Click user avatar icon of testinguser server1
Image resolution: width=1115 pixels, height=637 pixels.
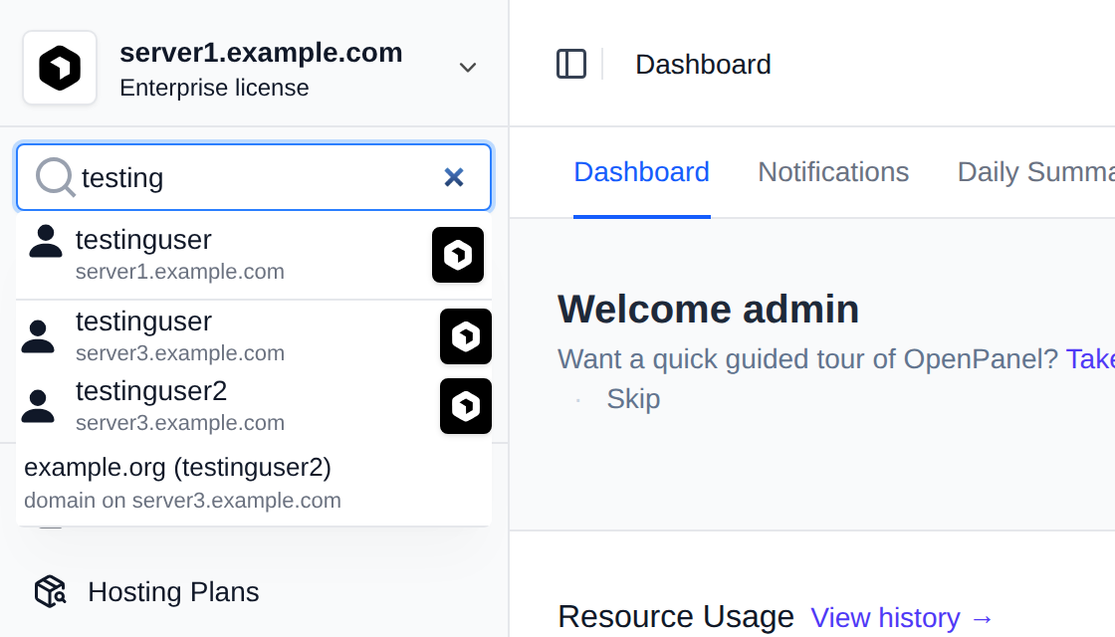click(x=46, y=241)
